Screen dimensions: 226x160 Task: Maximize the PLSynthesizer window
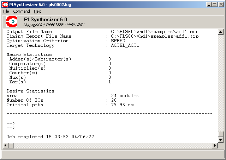coord(215,4)
